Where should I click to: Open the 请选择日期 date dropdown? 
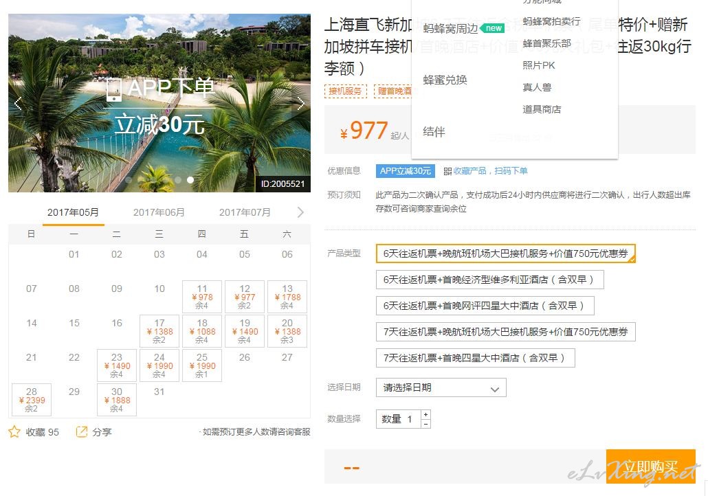click(x=441, y=387)
